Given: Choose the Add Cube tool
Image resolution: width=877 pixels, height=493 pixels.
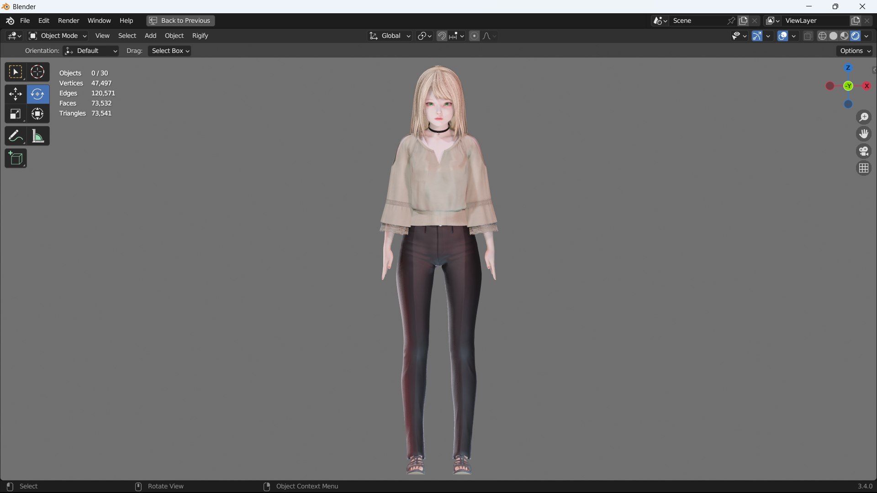Looking at the screenshot, I should (x=16, y=158).
